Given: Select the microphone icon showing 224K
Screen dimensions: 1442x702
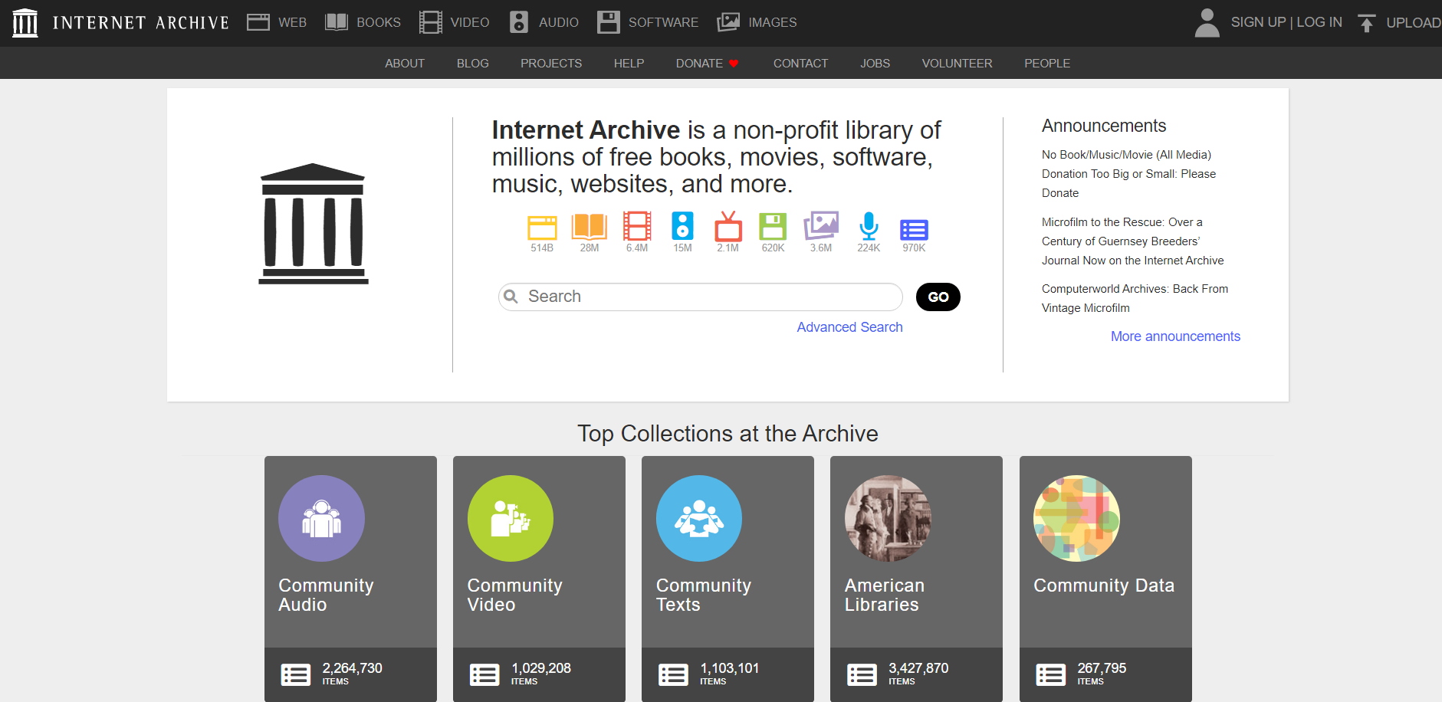Looking at the screenshot, I should coord(869,226).
